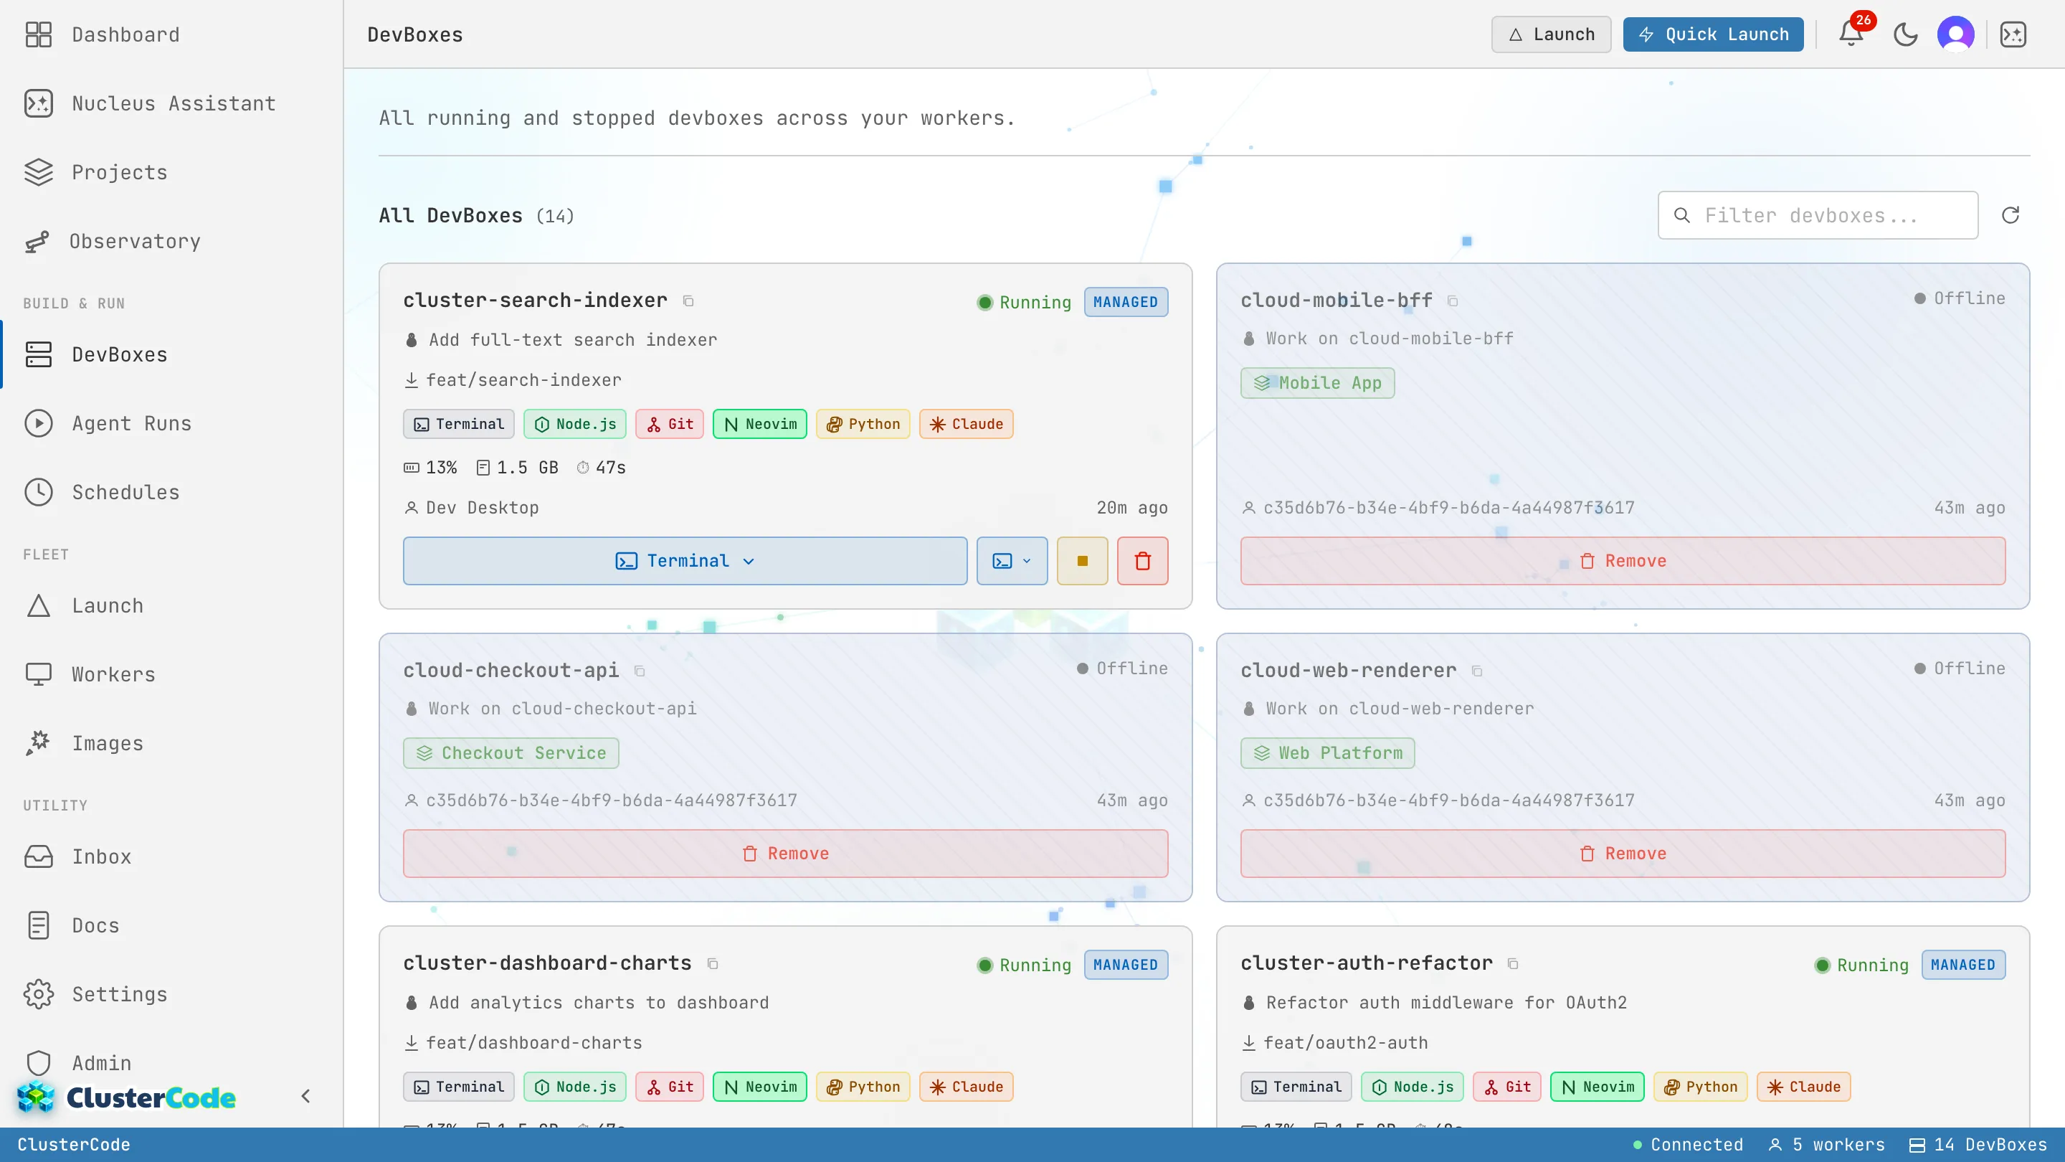2065x1162 pixels.
Task: Click the Launch button in the header
Action: 1550,34
